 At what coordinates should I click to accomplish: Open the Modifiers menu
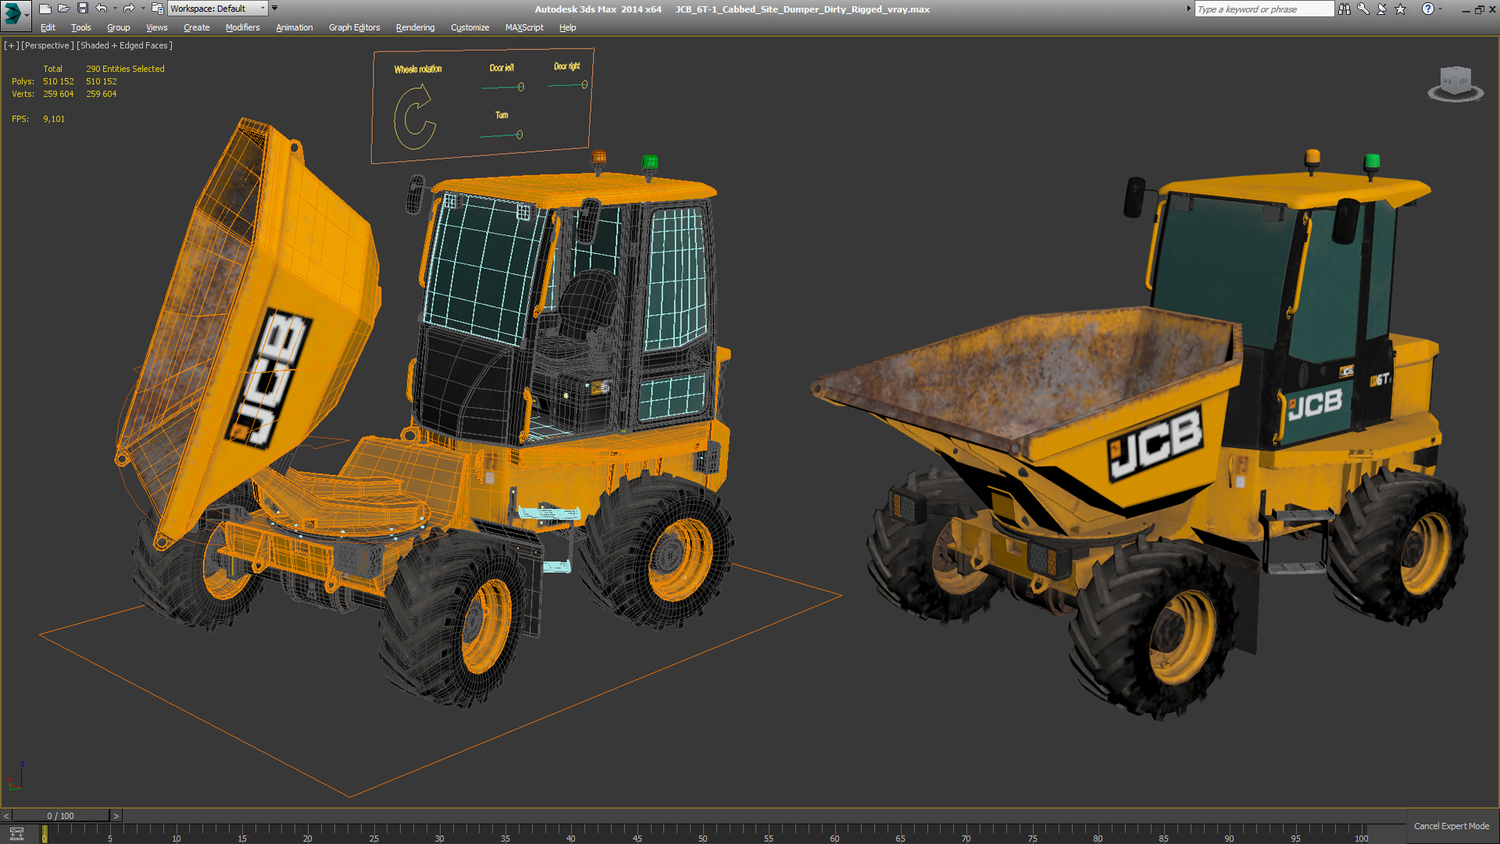click(243, 27)
